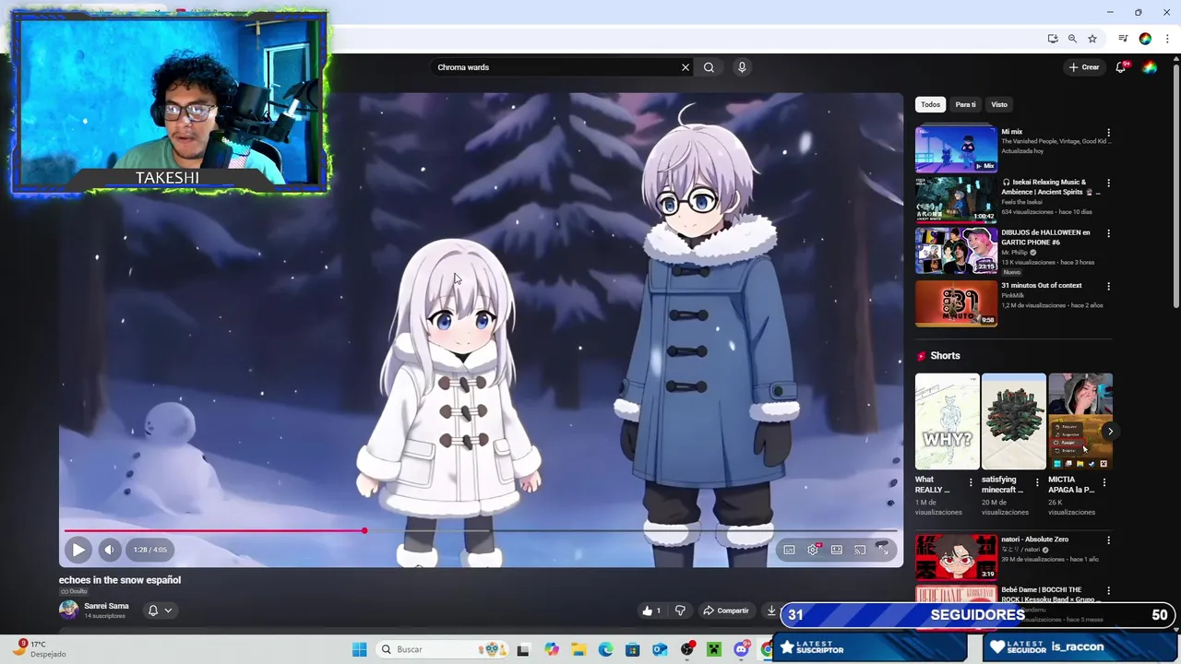Open File Explorer from the taskbar

coord(579,649)
